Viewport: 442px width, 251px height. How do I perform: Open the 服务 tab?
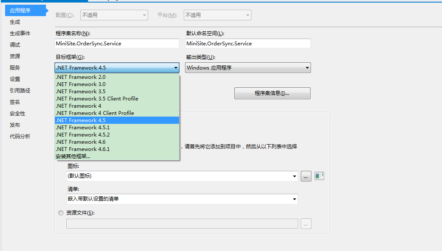[15, 68]
